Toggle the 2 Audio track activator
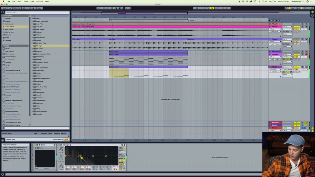 [x=297, y=27]
